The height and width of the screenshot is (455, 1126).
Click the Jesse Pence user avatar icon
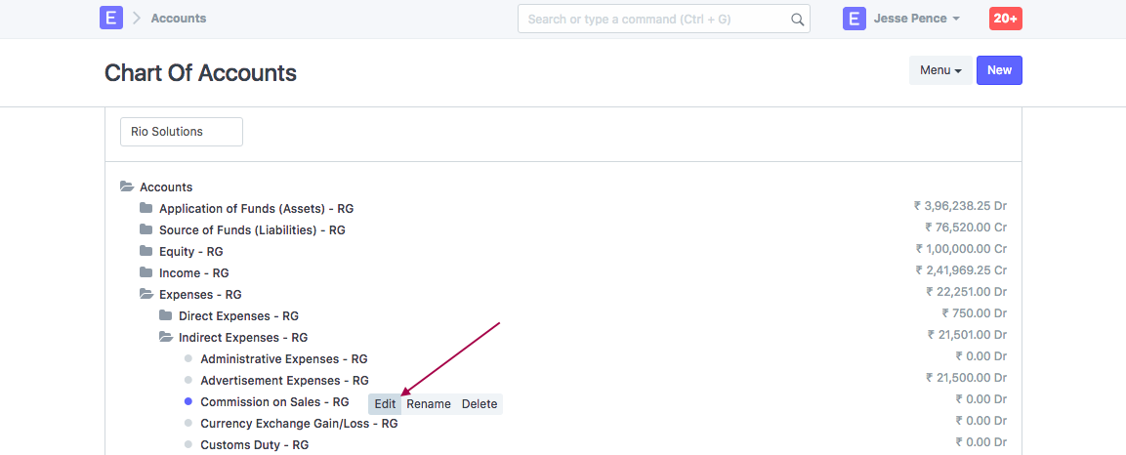[x=855, y=19]
